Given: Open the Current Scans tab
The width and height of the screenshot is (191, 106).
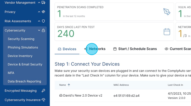Looking at the screenshot, I should pos(178,49).
